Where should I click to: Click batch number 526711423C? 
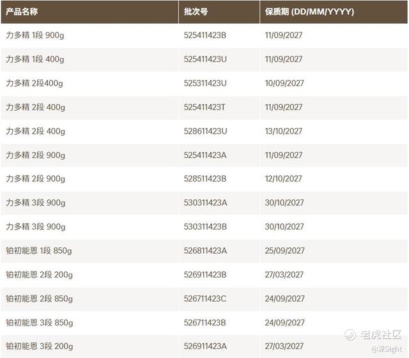(205, 299)
